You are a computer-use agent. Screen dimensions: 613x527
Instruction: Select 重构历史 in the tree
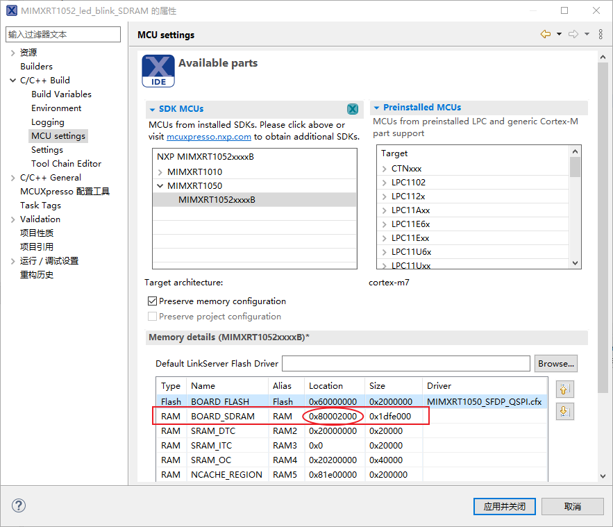pyautogui.click(x=37, y=275)
